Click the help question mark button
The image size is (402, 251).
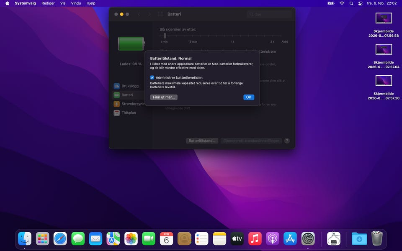[x=287, y=141]
